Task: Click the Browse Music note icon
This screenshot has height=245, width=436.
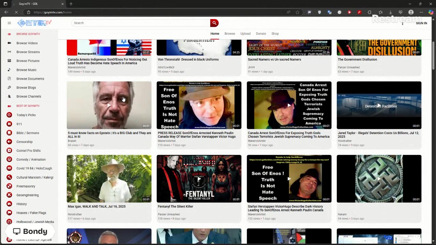Action: [x=9, y=70]
